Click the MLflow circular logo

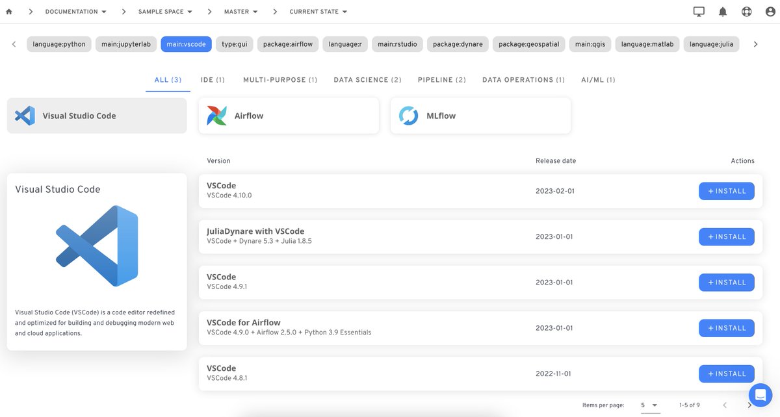pyautogui.click(x=408, y=116)
